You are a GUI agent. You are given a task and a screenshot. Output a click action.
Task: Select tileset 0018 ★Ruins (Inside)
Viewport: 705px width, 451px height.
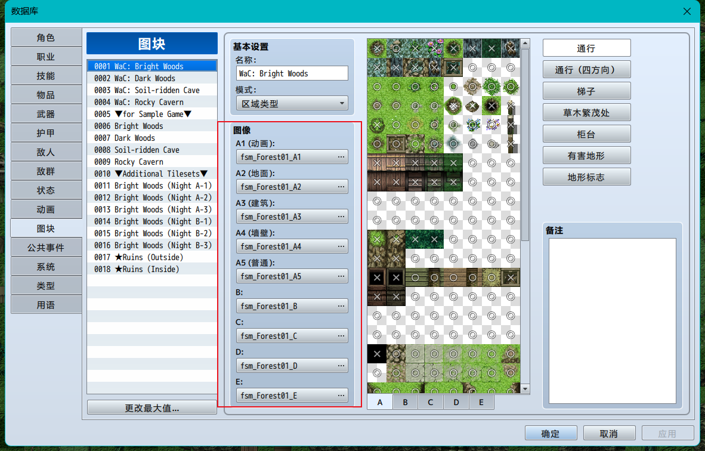[152, 269]
